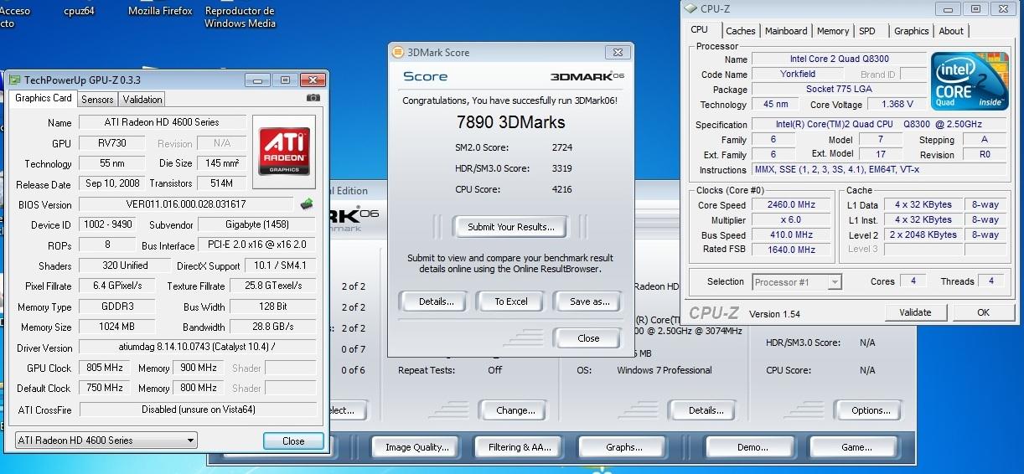Image resolution: width=1024 pixels, height=474 pixels.
Task: Click Save as button in score window
Action: [587, 301]
